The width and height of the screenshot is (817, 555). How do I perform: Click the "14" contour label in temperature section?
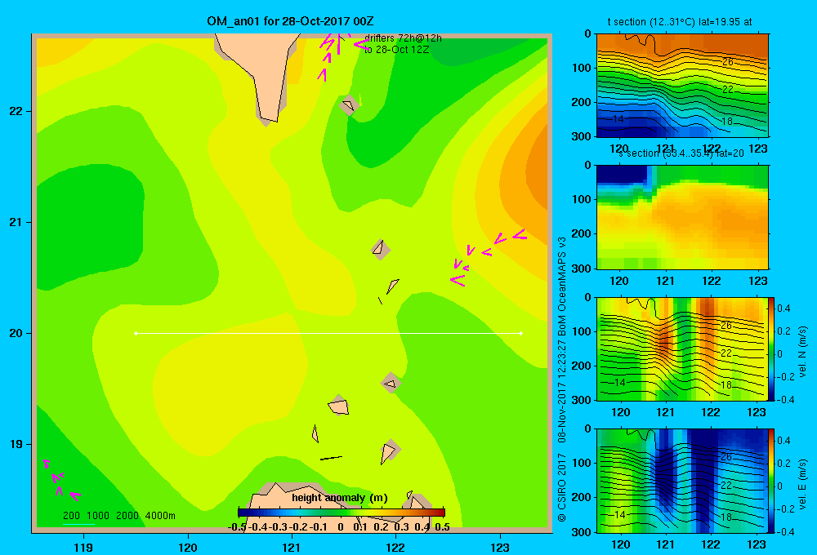[x=618, y=119]
